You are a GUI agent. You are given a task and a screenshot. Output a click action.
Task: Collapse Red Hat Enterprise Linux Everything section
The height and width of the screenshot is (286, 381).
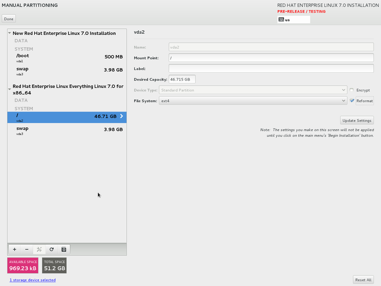tap(10, 89)
